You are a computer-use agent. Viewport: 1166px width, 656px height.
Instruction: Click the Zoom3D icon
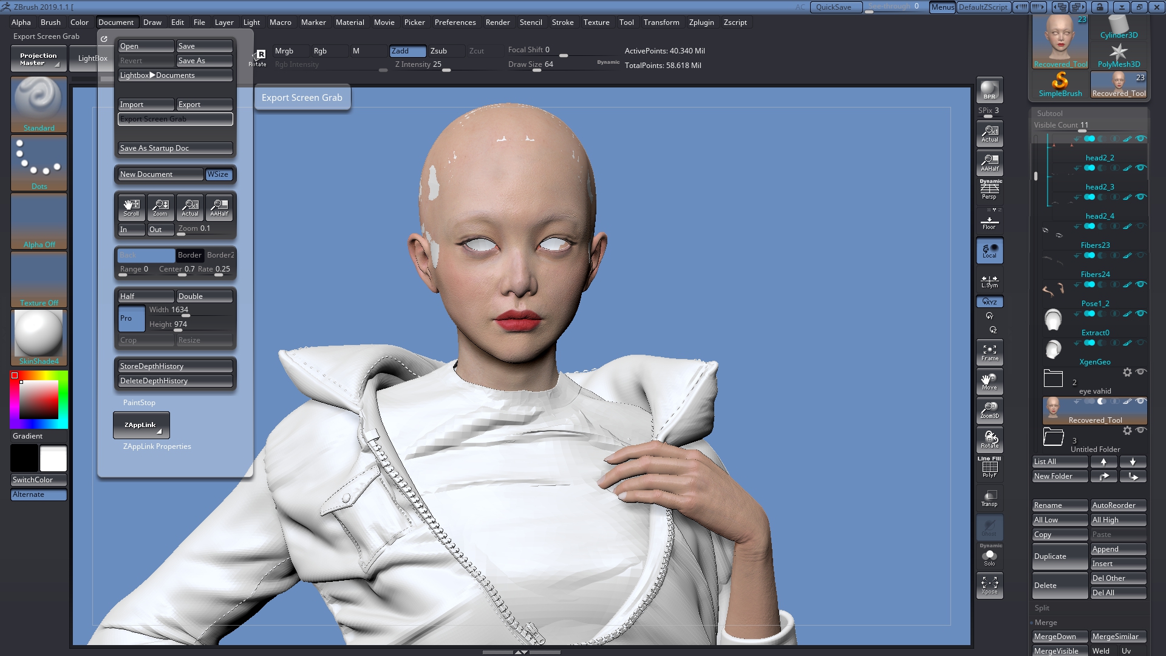pyautogui.click(x=989, y=410)
